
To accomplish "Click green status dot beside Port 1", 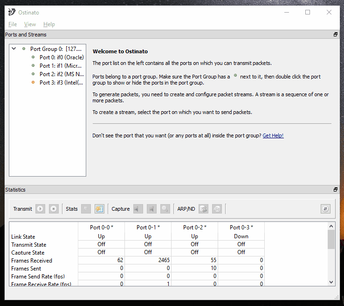I will [33, 65].
